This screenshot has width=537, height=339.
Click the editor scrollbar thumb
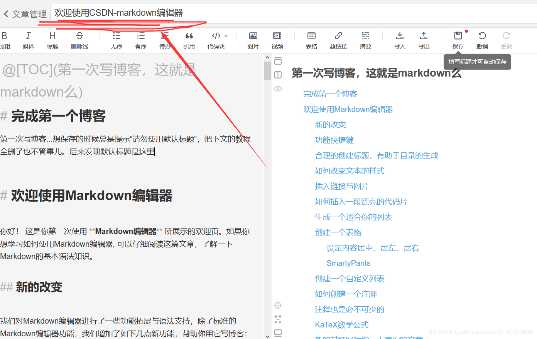(267, 70)
